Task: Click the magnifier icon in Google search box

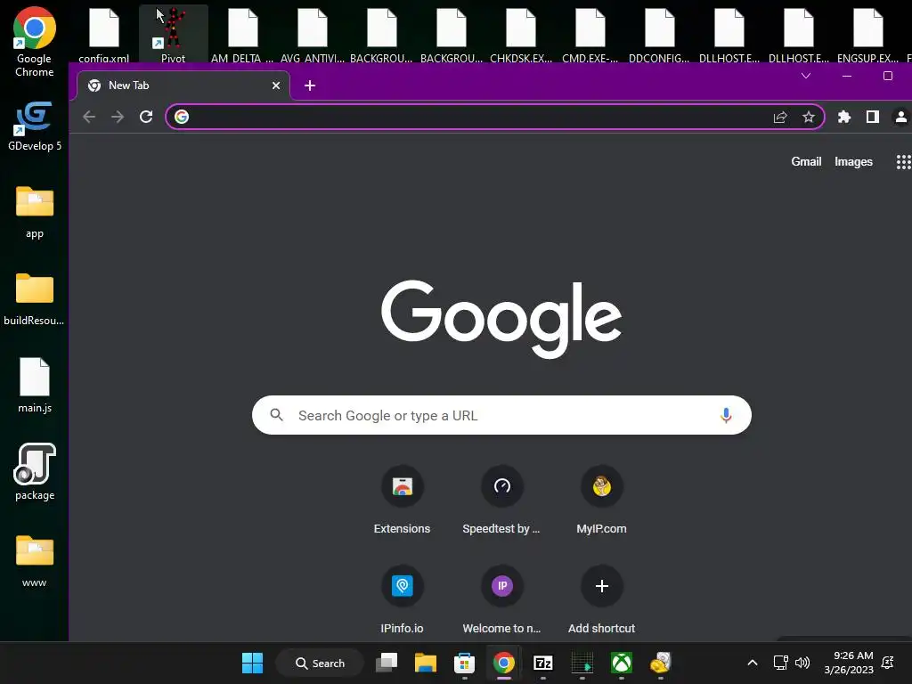Action: 277,415
